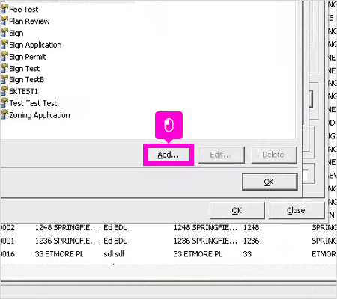Confirm with the inner dialog OK button
The height and width of the screenshot is (299, 337).
pyautogui.click(x=270, y=182)
